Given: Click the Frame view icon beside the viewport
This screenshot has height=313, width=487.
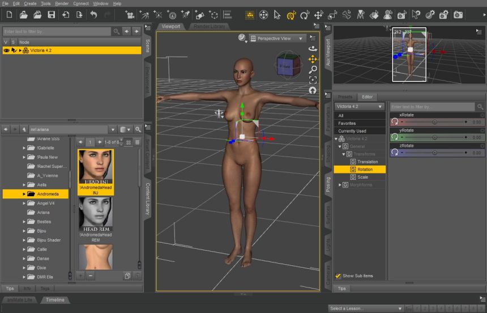Looking at the screenshot, I should (x=313, y=80).
